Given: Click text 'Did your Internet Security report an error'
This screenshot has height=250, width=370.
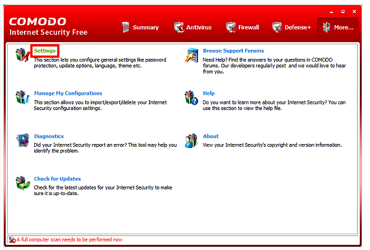Looking at the screenshot, I should (105, 148).
